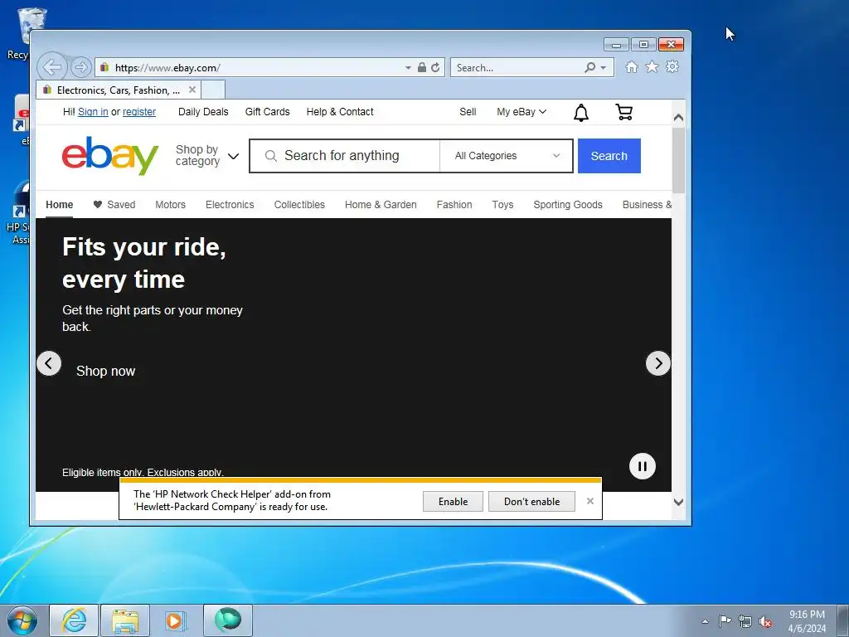Show hidden system tray icons arrow
Viewport: 849px width, 637px height.
pos(705,621)
